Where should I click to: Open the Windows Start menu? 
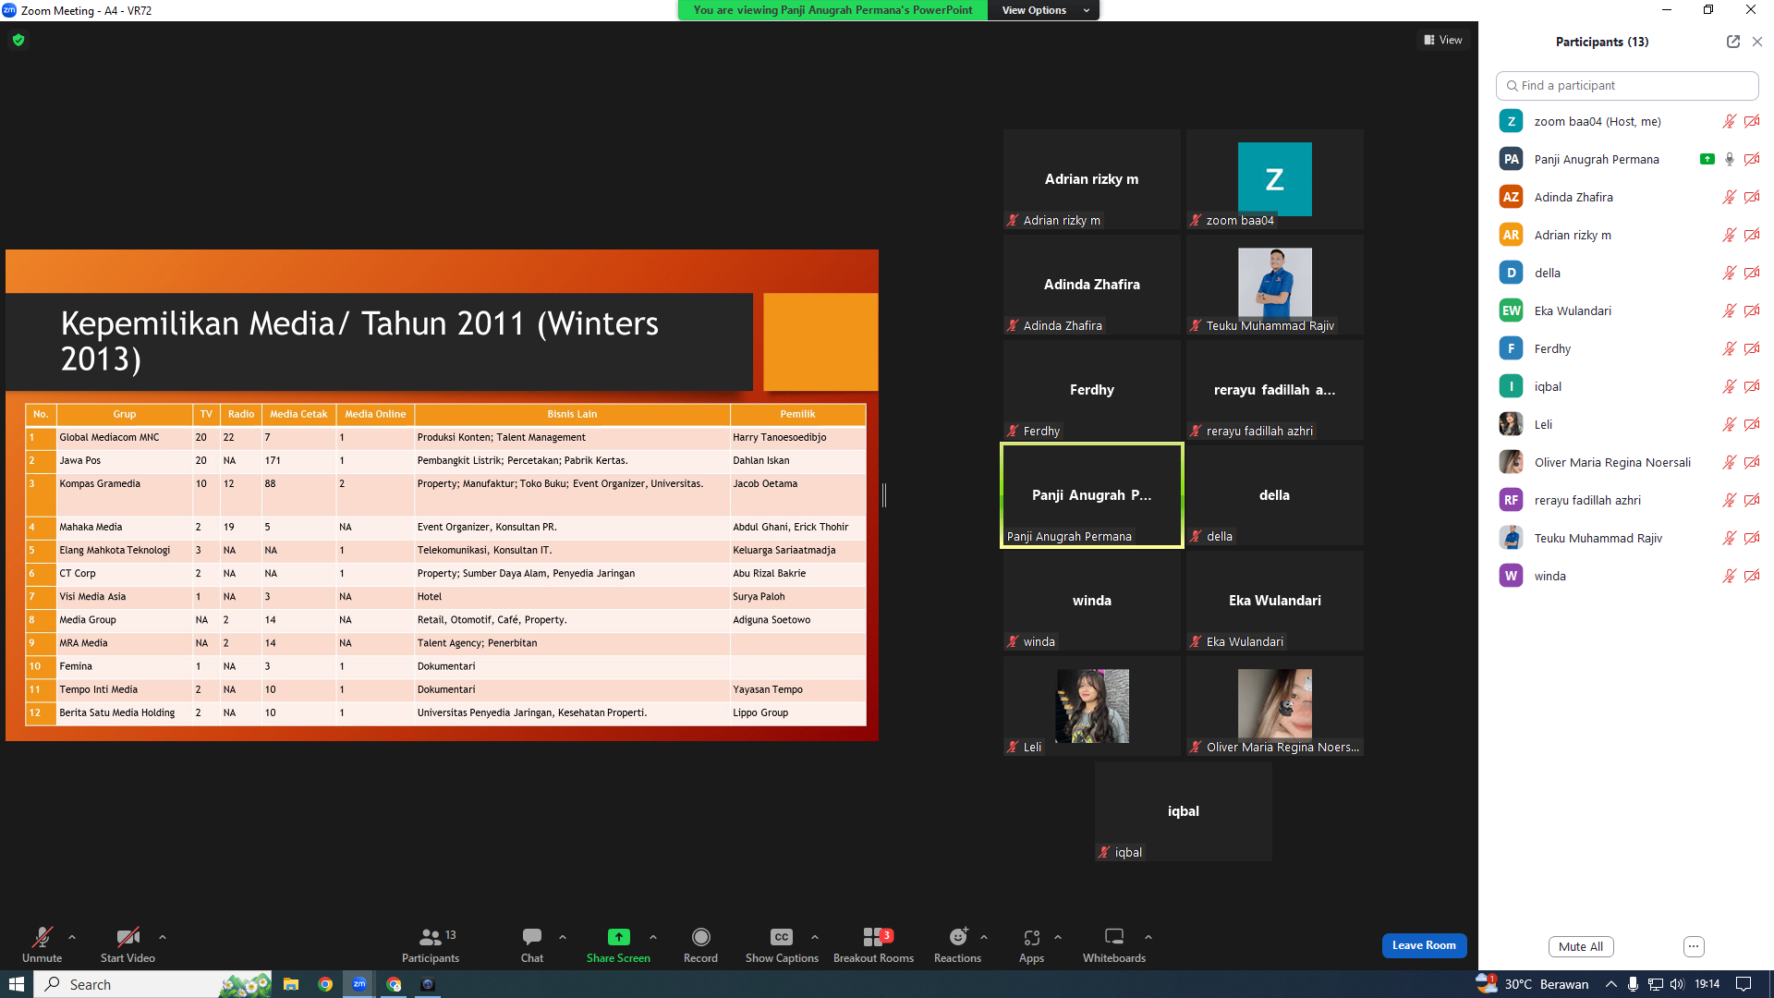[17, 984]
